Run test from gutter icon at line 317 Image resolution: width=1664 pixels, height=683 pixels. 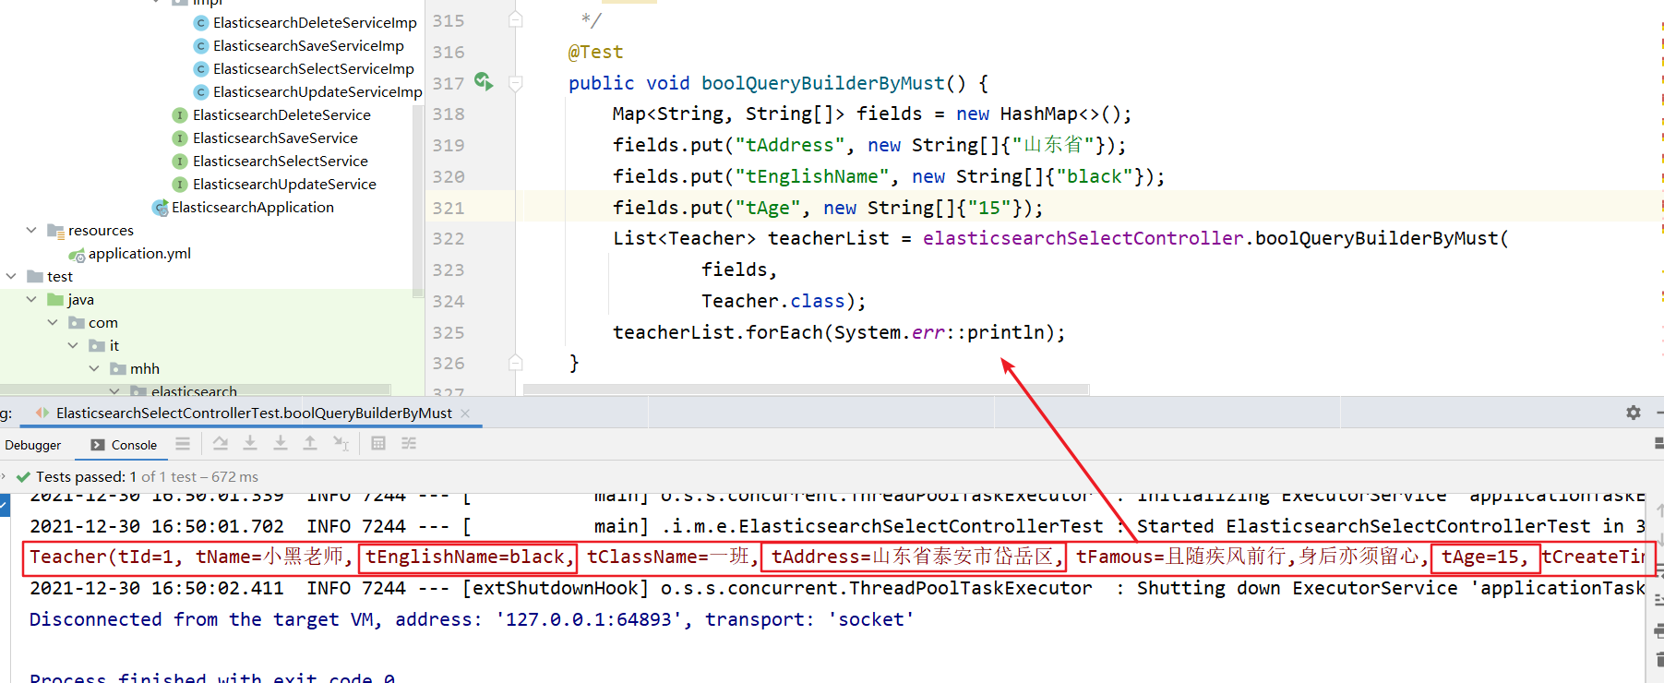(x=484, y=81)
